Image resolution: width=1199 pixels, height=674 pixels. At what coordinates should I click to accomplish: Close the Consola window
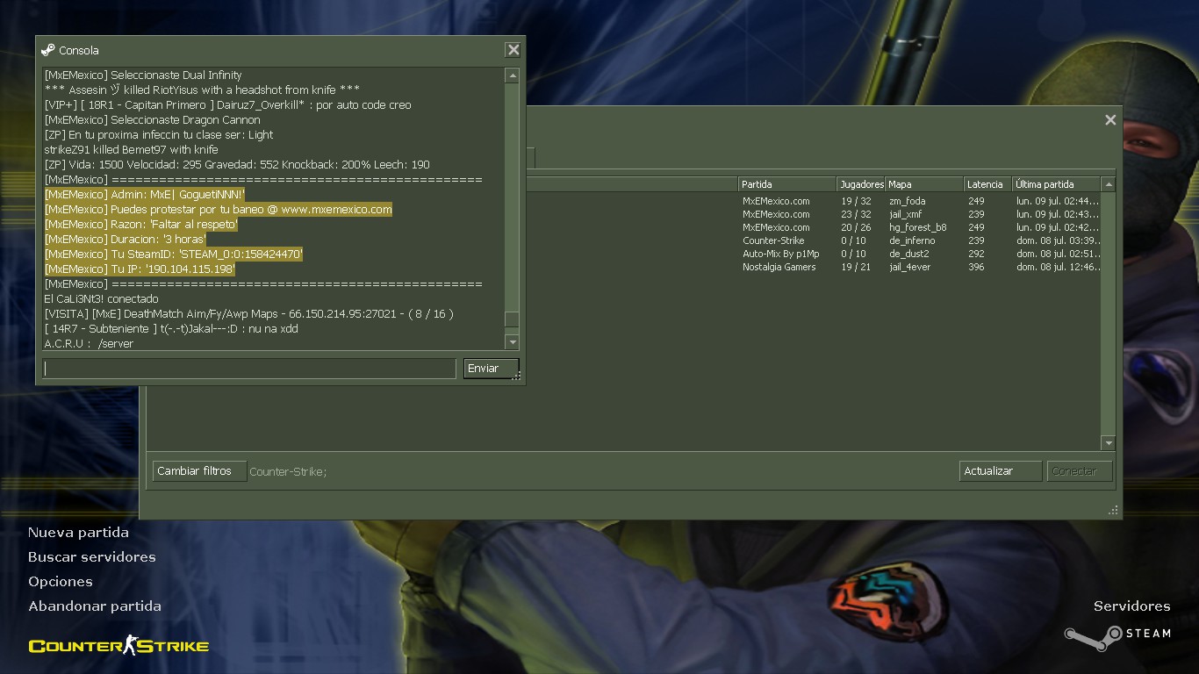click(513, 50)
